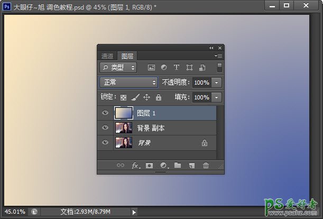Open the 正常 blend mode dropdown
The height and width of the screenshot is (219, 323).
[129, 83]
